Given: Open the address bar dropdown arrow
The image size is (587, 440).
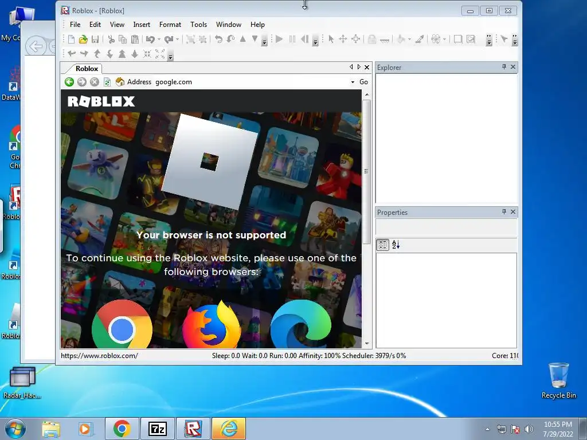Looking at the screenshot, I should 353,82.
